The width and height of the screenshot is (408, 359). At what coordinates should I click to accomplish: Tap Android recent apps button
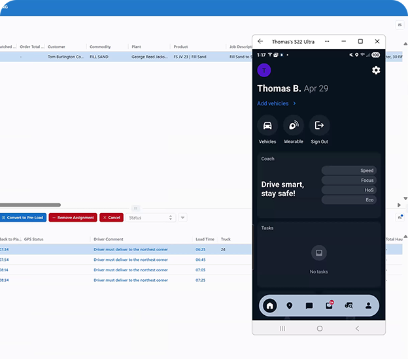point(282,328)
